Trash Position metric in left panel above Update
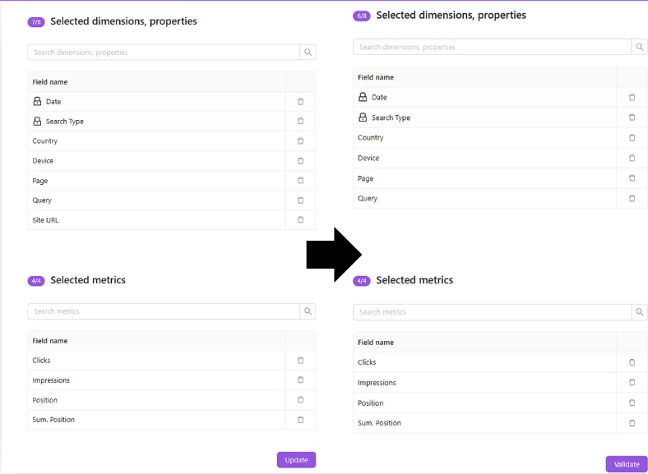The height and width of the screenshot is (474, 648). [x=300, y=400]
